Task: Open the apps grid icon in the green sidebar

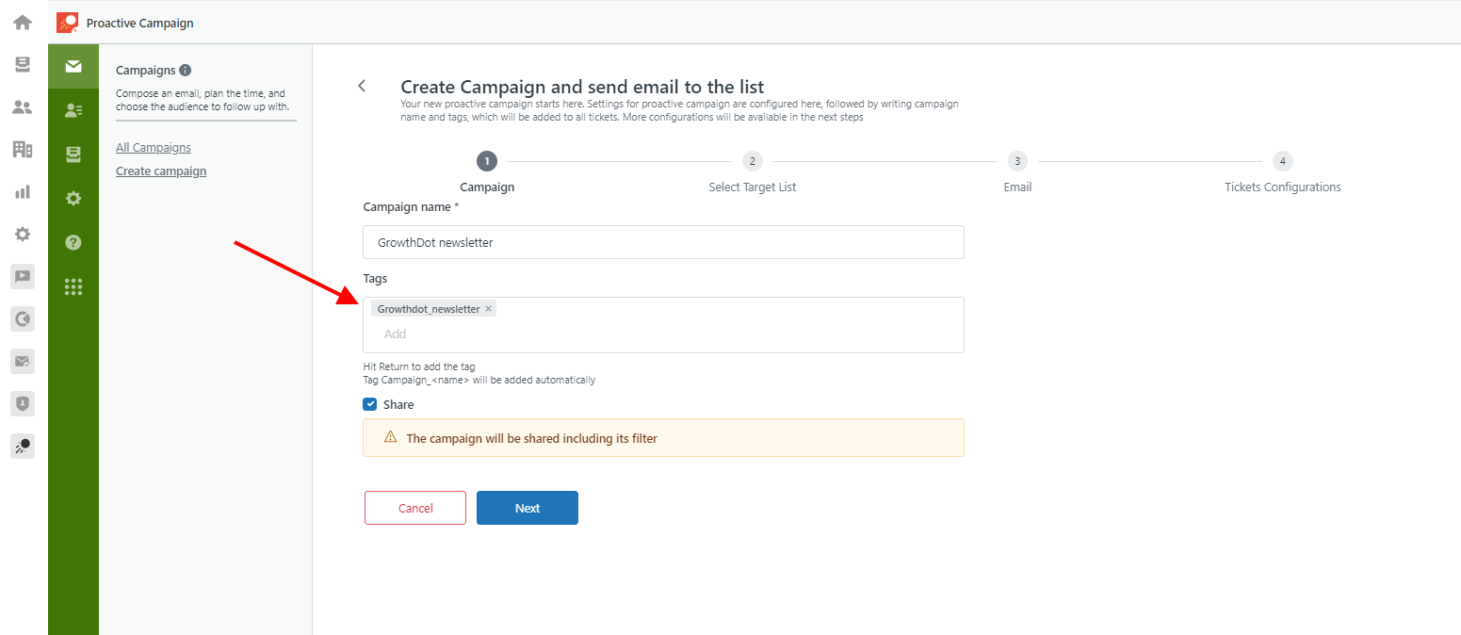Action: coord(73,286)
